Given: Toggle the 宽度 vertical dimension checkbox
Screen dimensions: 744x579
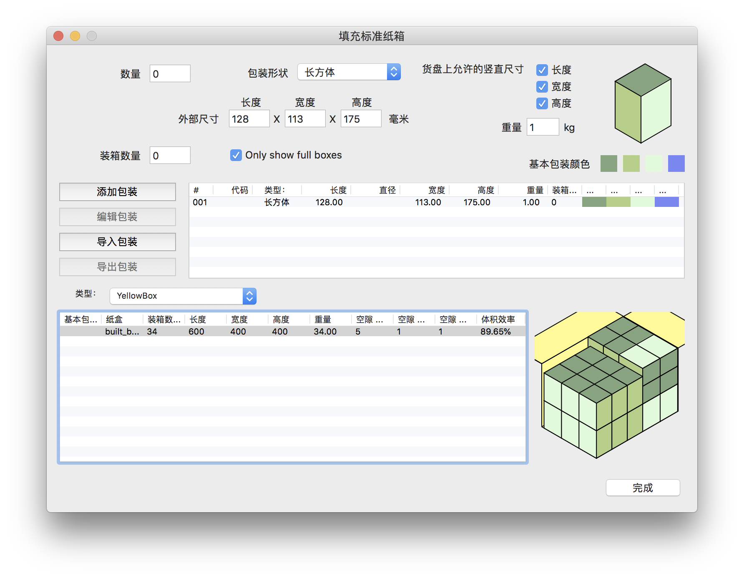Looking at the screenshot, I should coord(542,87).
